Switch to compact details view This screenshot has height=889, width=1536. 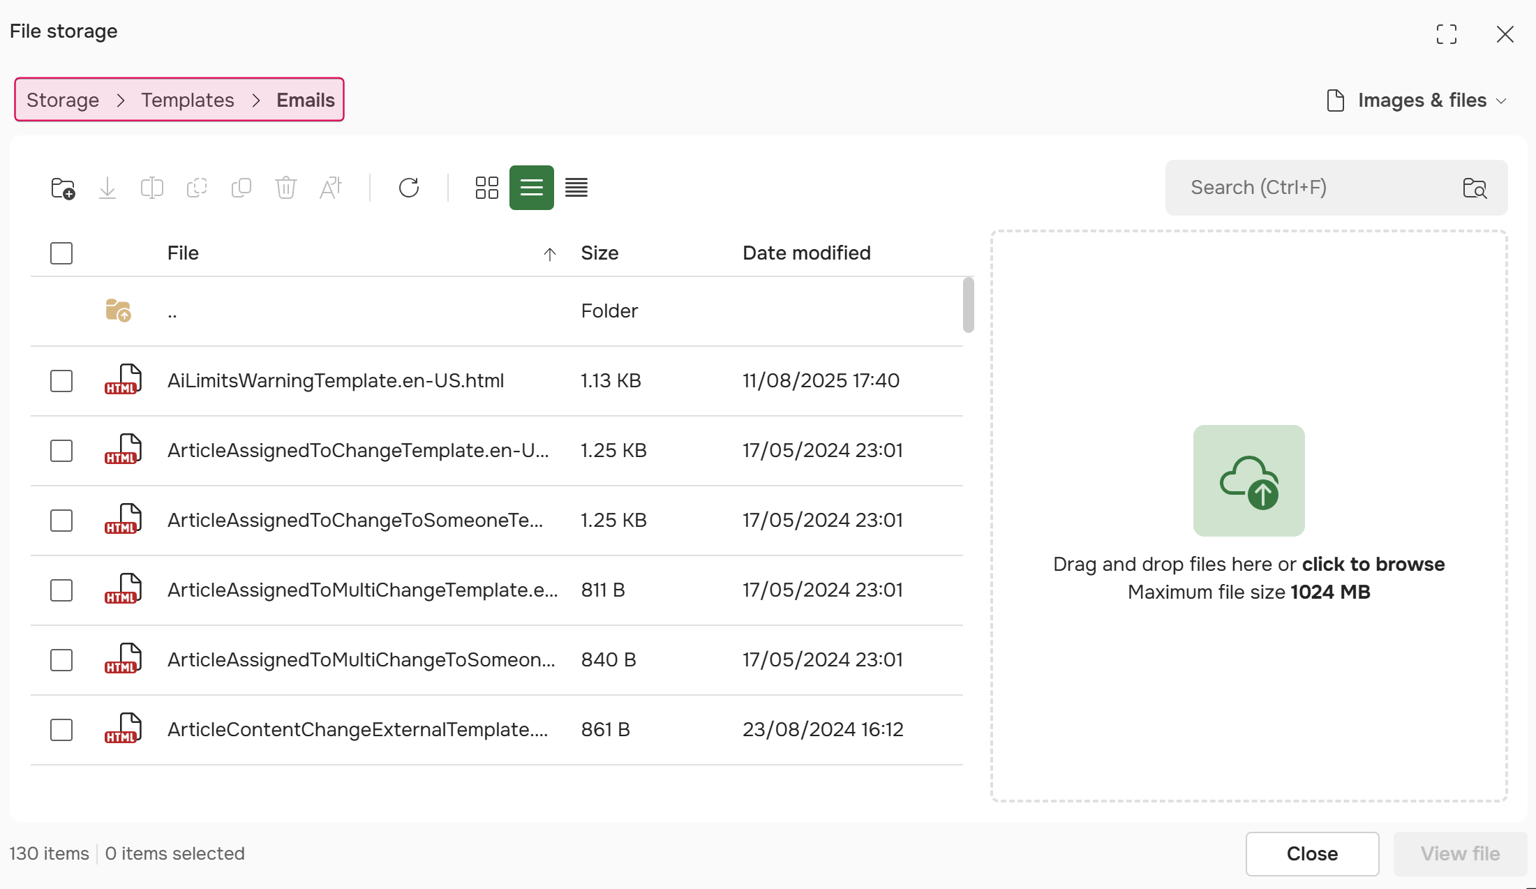576,188
